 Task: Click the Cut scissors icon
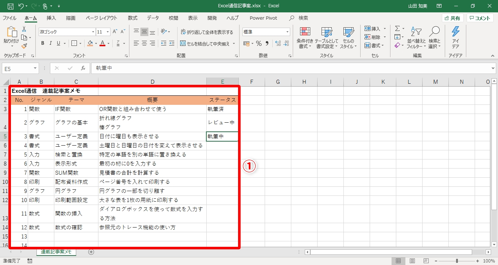(24, 29)
